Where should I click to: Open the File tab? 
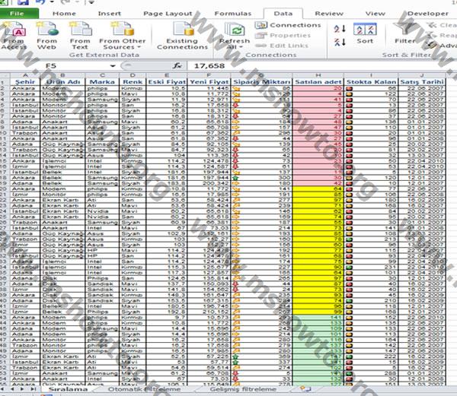18,14
